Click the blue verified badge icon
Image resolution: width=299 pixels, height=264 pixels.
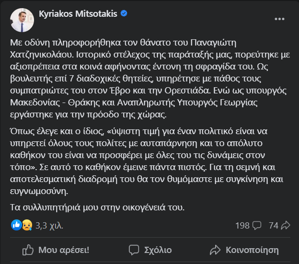click(124, 15)
